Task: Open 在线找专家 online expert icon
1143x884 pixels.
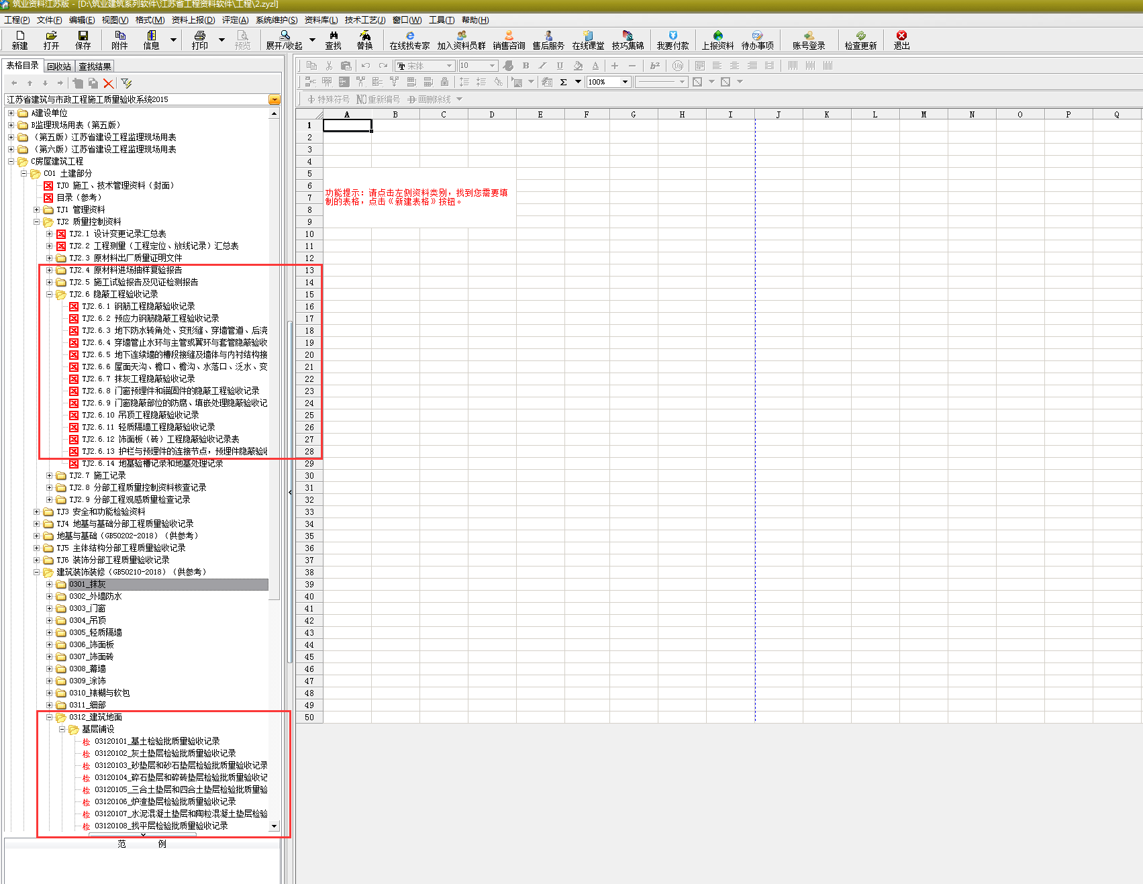Action: point(409,40)
